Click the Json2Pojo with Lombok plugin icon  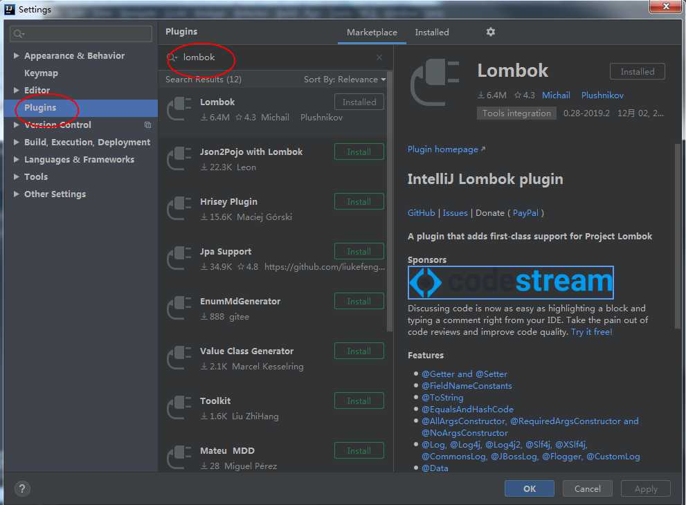(x=179, y=158)
